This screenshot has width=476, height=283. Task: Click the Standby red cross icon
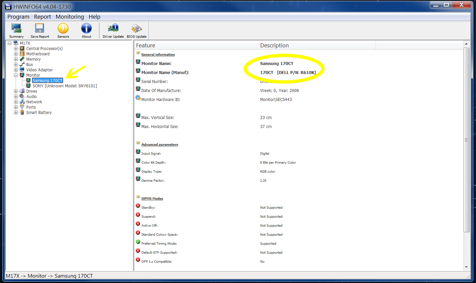[138, 206]
